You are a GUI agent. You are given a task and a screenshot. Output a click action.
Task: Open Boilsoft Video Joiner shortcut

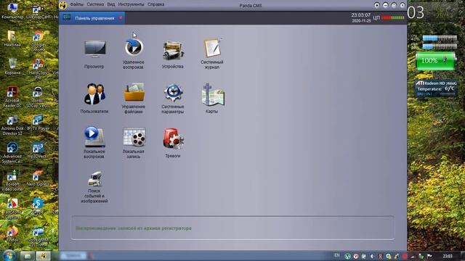point(12,180)
